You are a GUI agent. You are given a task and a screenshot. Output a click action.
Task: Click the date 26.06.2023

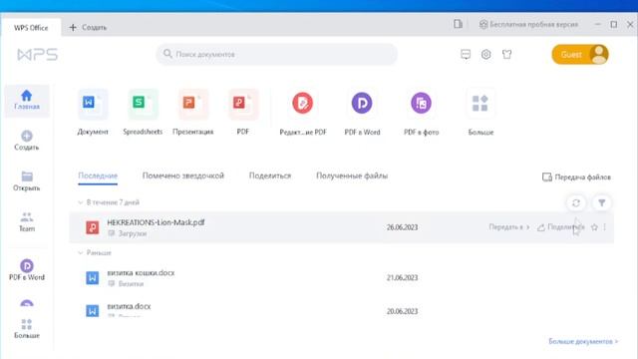(402, 227)
